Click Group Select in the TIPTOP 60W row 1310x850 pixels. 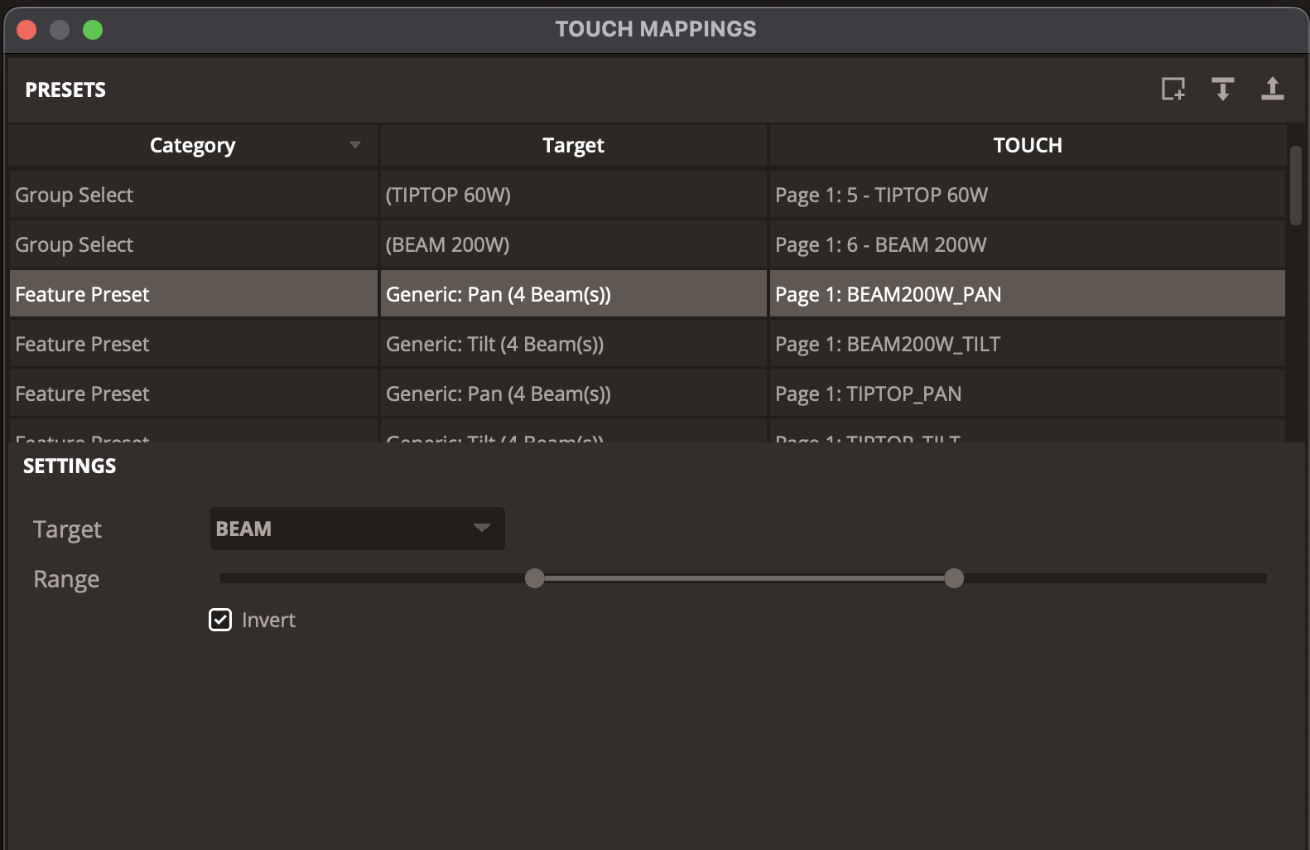(x=194, y=195)
